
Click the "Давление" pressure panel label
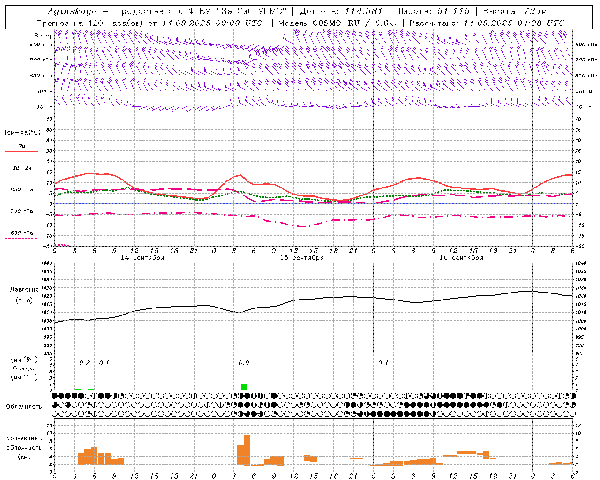pos(24,290)
